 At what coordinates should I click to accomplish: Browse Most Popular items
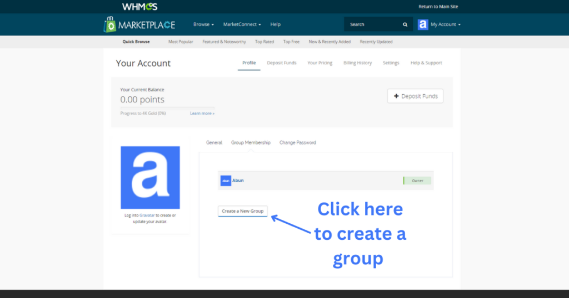[x=181, y=42]
